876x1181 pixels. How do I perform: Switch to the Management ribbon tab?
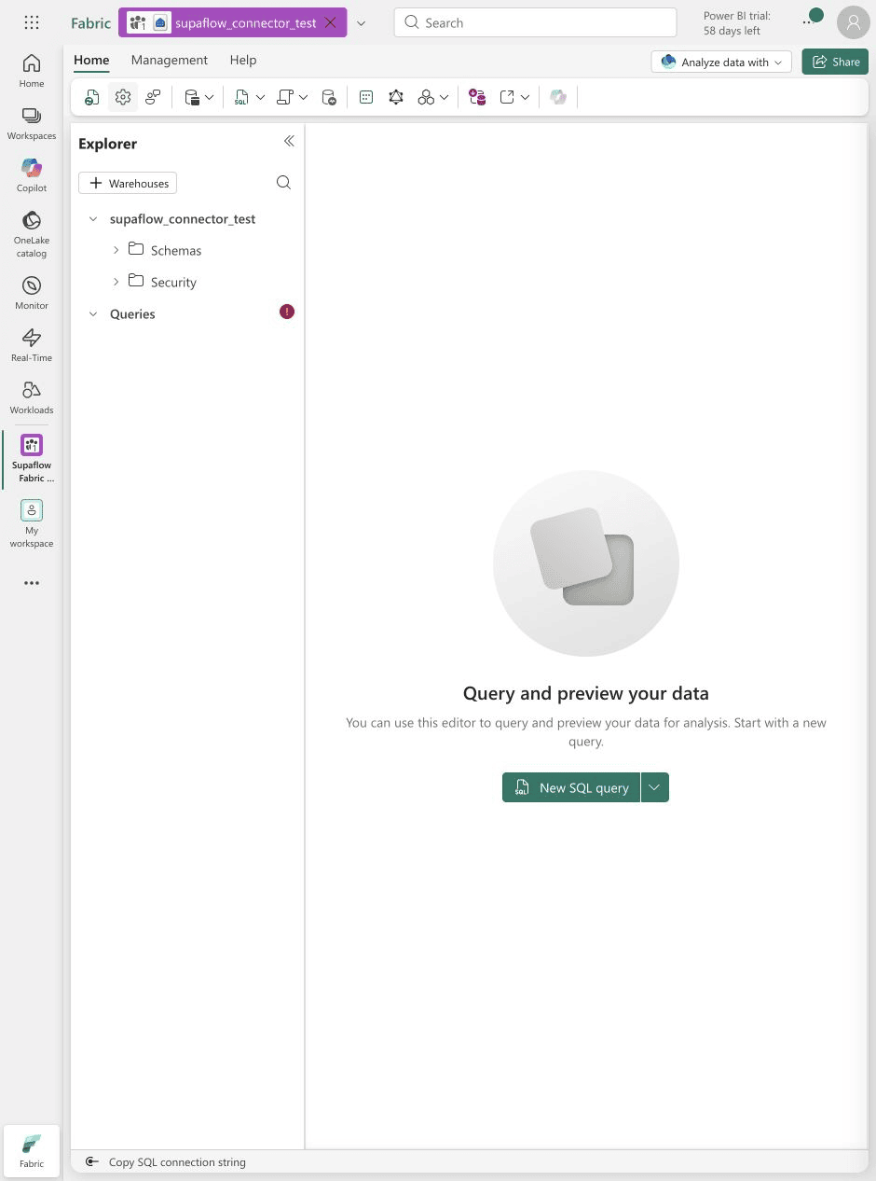coord(170,60)
